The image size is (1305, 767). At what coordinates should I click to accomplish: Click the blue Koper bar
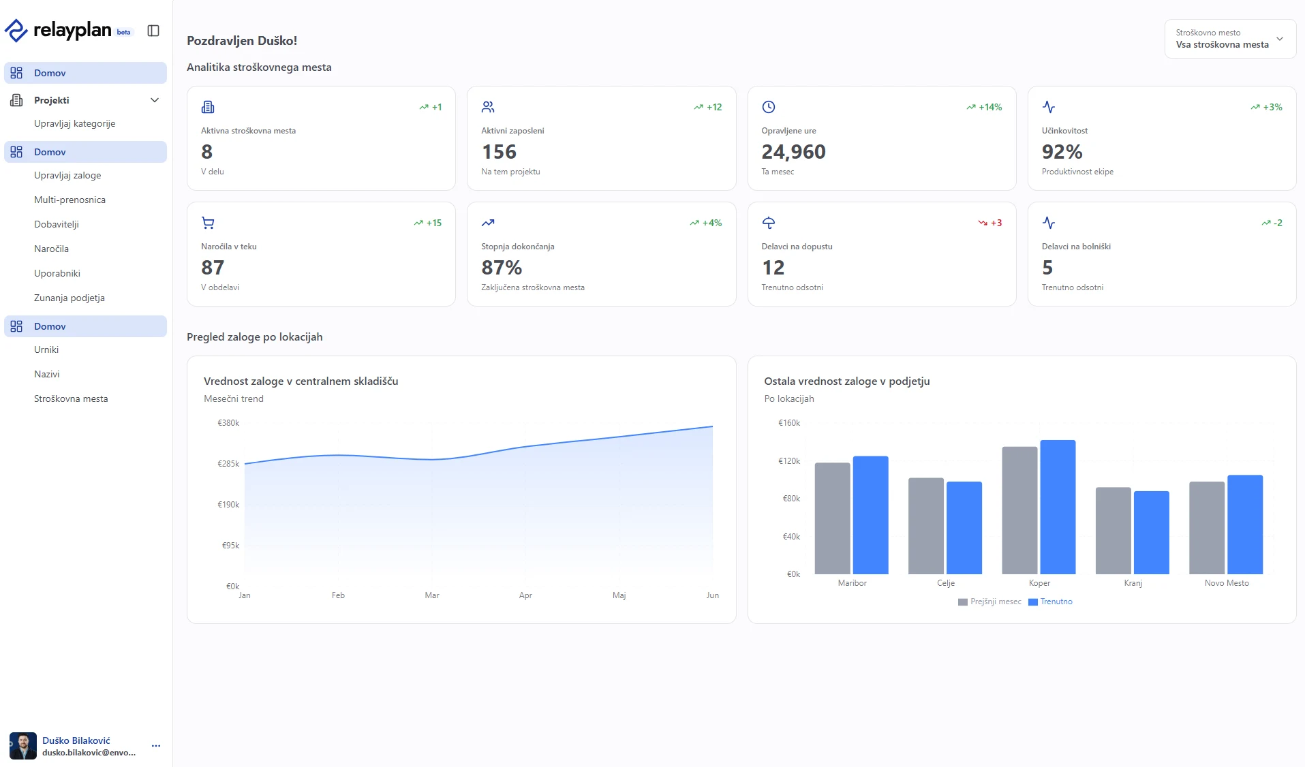pos(1058,507)
